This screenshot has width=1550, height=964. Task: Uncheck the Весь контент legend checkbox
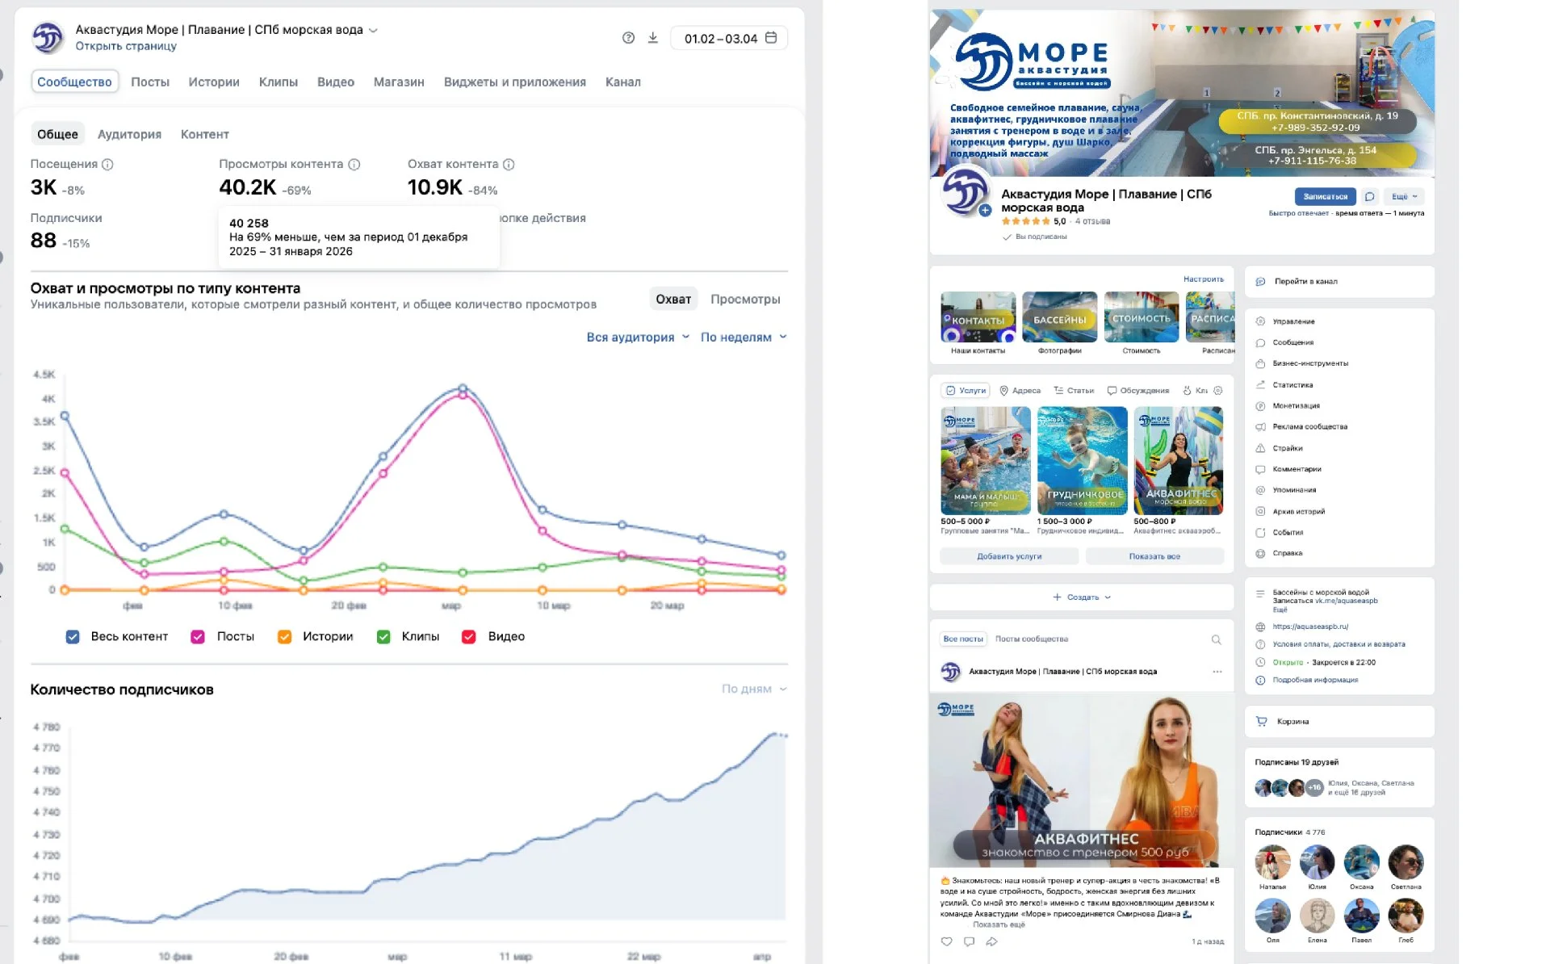[73, 637]
